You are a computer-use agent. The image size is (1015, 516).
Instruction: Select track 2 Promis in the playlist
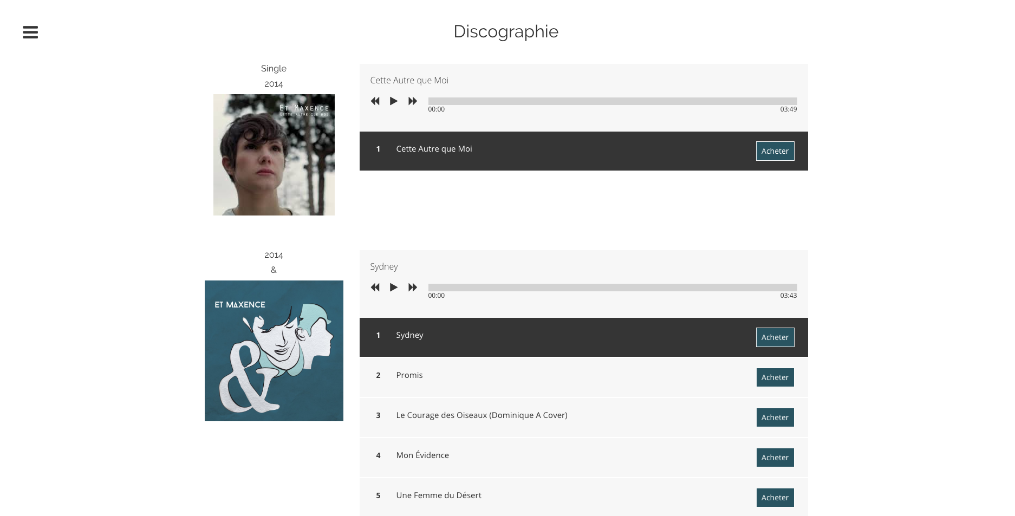point(409,375)
